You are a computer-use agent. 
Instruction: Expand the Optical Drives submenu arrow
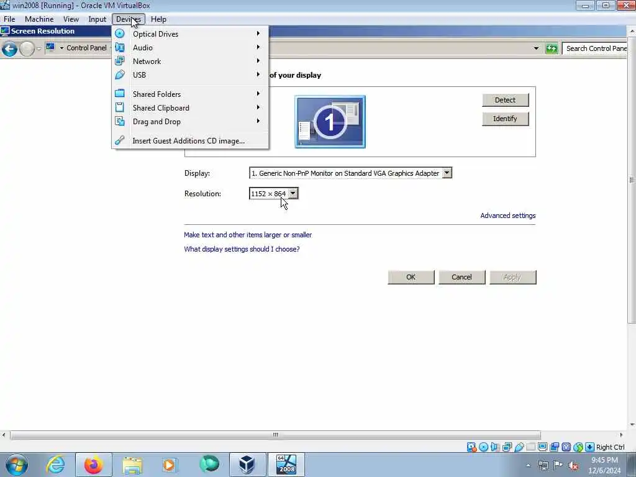(x=258, y=34)
